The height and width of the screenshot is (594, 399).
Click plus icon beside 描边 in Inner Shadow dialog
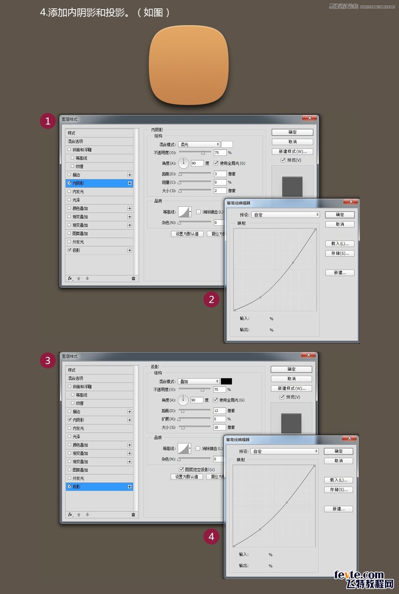[x=130, y=175]
